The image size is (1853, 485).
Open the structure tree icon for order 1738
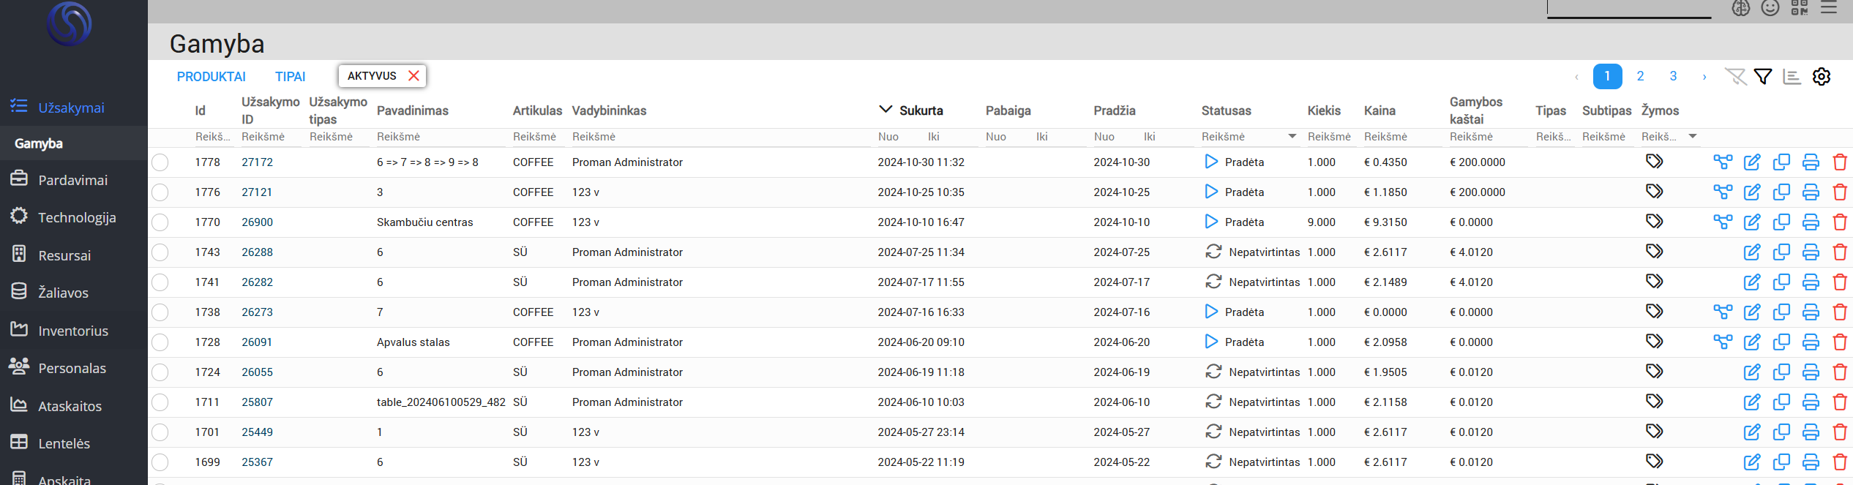[1723, 312]
